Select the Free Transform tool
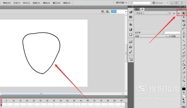The width and height of the screenshot is (187, 108). coord(184,21)
